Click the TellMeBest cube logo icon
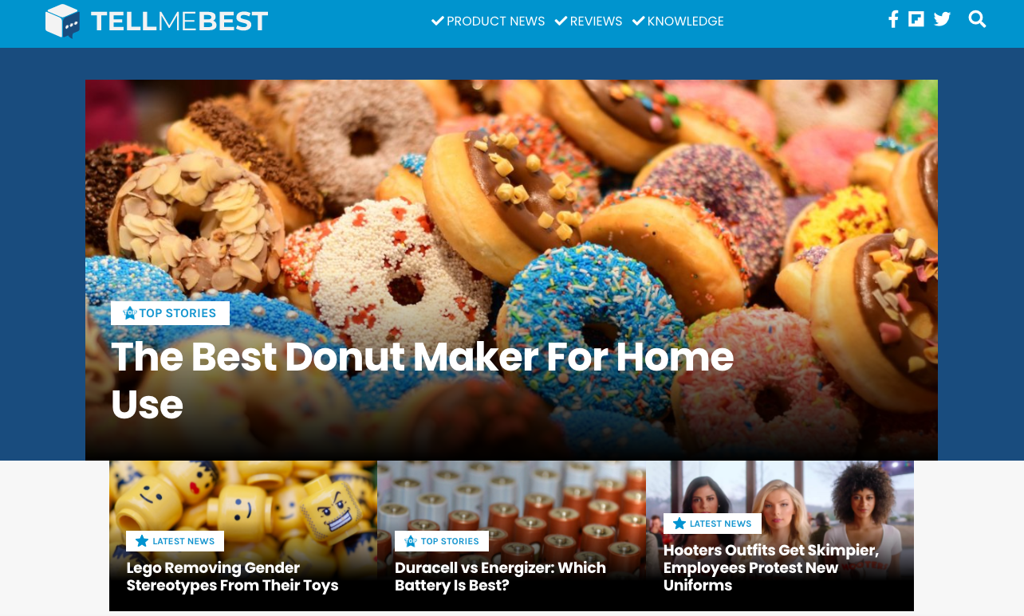Image resolution: width=1024 pixels, height=616 pixels. coord(63,21)
